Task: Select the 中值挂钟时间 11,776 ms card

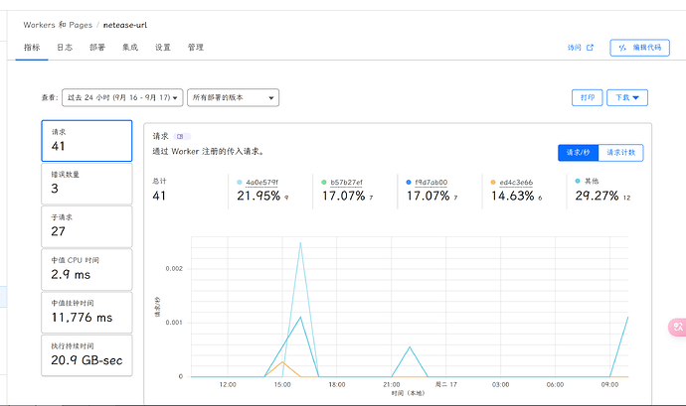Action: click(86, 312)
